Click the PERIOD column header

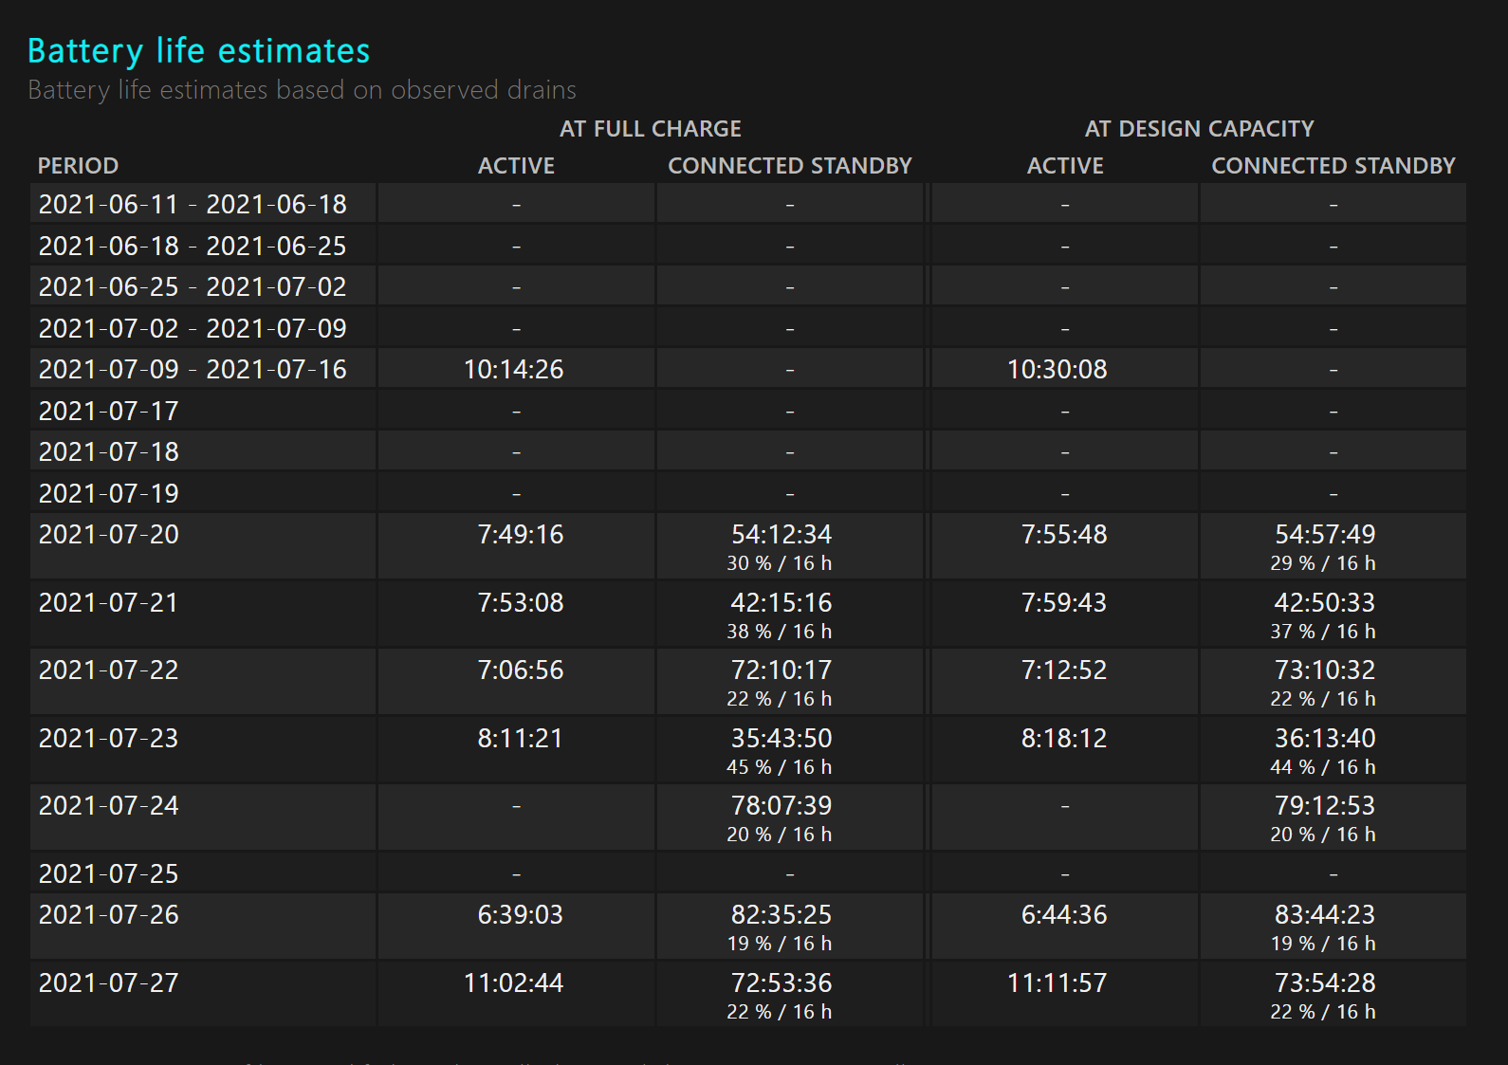(78, 166)
